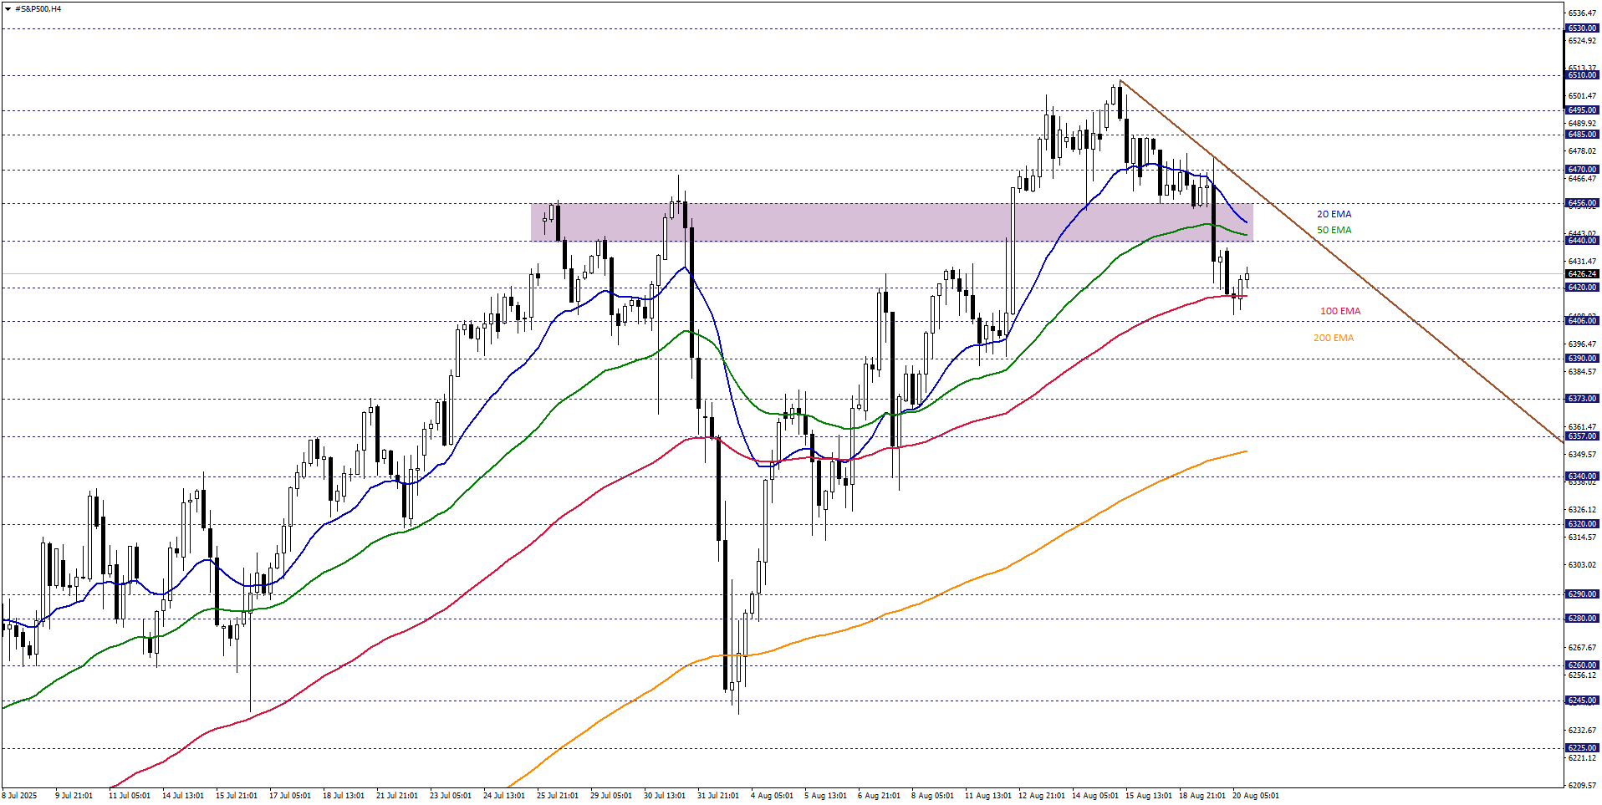Click the 31 Jul 21:01 time label
Image resolution: width=1602 pixels, height=805 pixels.
pos(718,796)
